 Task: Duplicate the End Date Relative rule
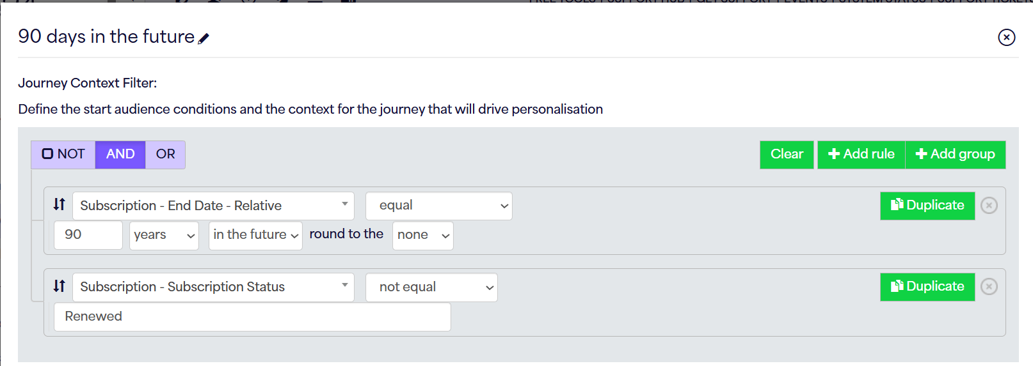pos(927,206)
